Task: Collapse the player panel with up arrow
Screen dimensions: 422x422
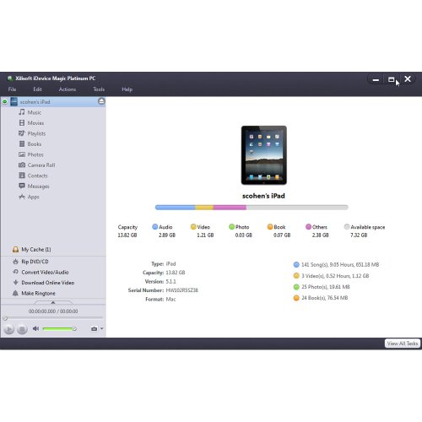Action: click(x=53, y=302)
